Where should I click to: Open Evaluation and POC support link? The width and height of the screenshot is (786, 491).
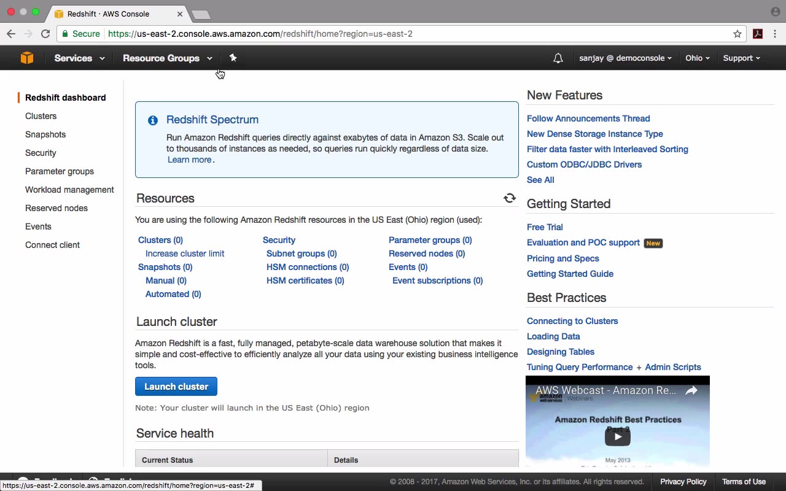tap(583, 242)
